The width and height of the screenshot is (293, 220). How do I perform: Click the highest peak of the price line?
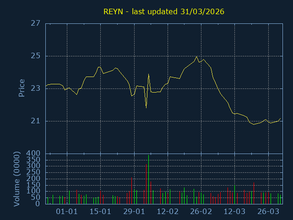[x=196, y=57]
